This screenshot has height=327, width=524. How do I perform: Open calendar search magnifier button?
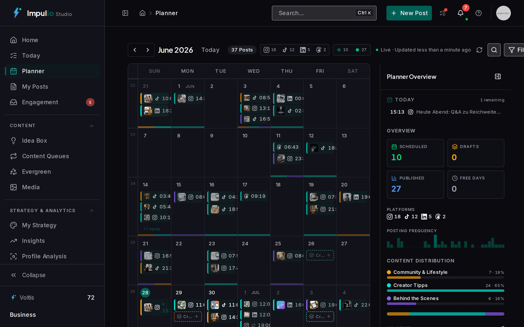click(494, 50)
